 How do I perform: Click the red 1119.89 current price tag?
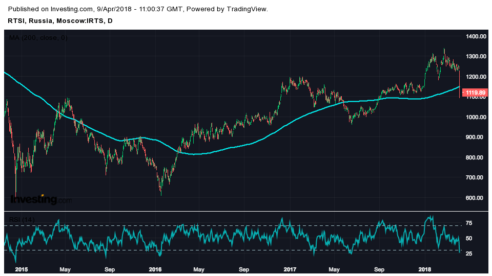pos(474,93)
